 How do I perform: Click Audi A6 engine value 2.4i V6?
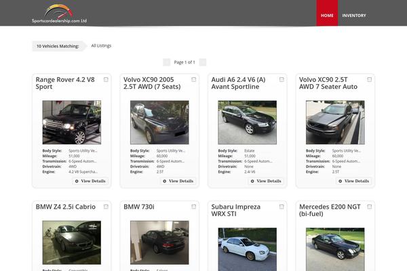[x=250, y=171]
